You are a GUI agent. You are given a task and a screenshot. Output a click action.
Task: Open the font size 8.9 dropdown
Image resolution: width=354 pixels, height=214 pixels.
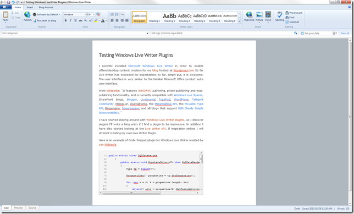point(93,14)
